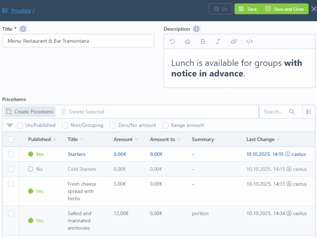Click the eraser clear-formatting icon
Screen dimensions: 317x238
point(187,42)
